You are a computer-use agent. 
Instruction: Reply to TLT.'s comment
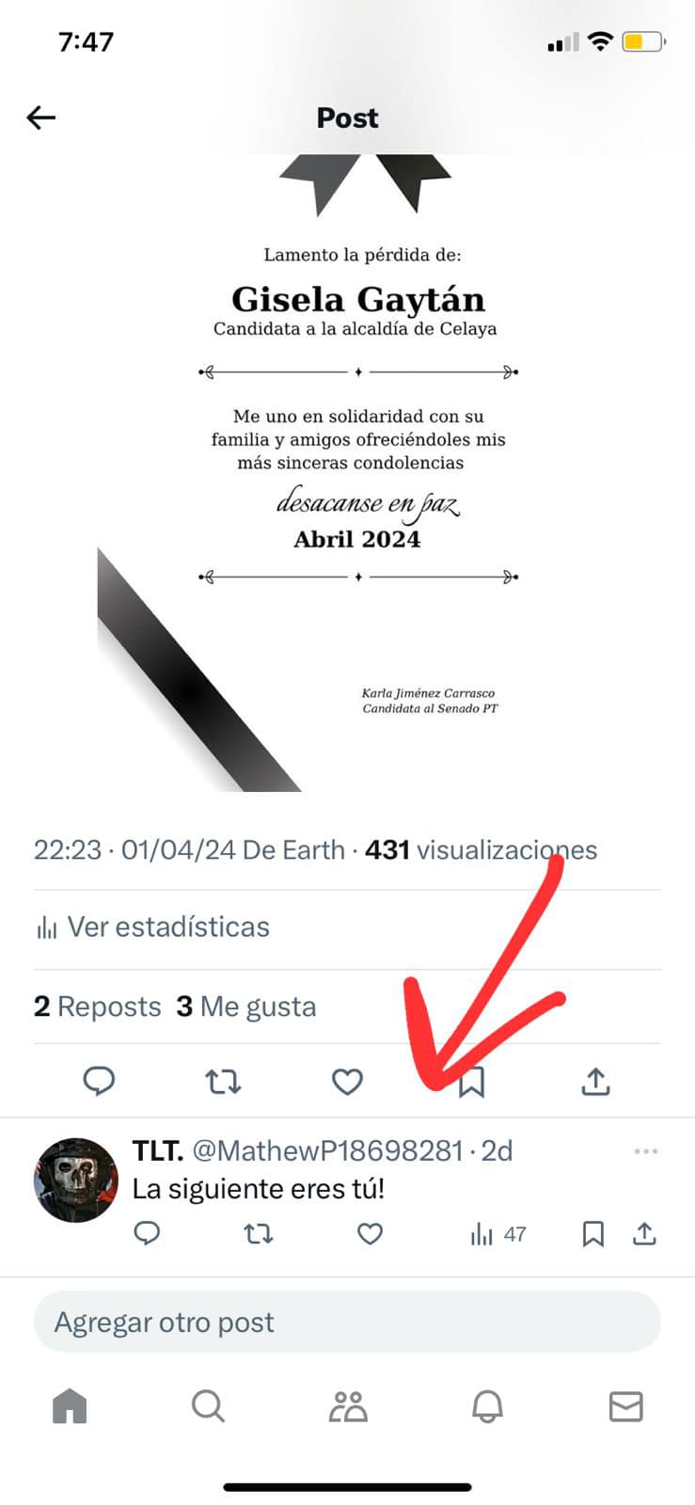coord(147,1233)
